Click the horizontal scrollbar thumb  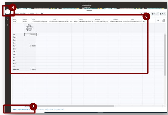click(70, 106)
